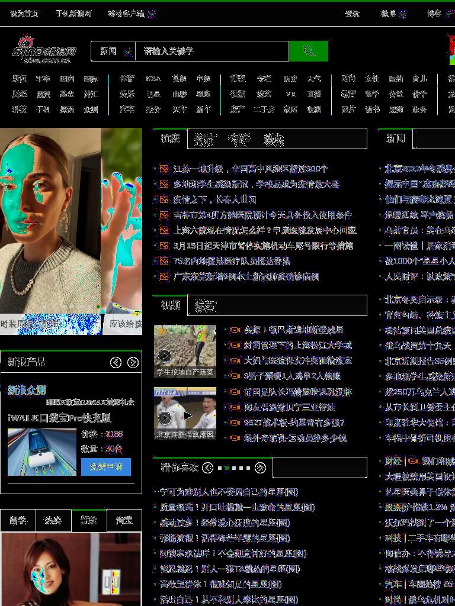455x606 pixels.
Task: Switch to the 视频 tab
Action: point(170,305)
